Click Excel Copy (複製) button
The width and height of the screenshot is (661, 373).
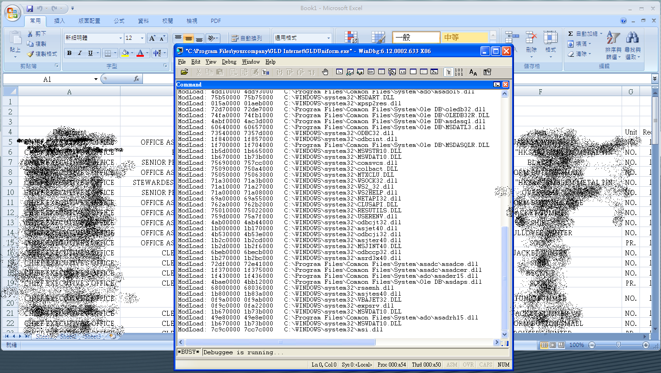point(37,44)
